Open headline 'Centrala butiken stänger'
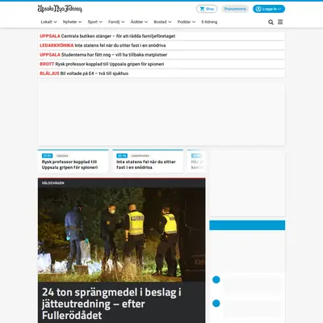The image size is (323, 323). pyautogui.click(x=161, y=36)
